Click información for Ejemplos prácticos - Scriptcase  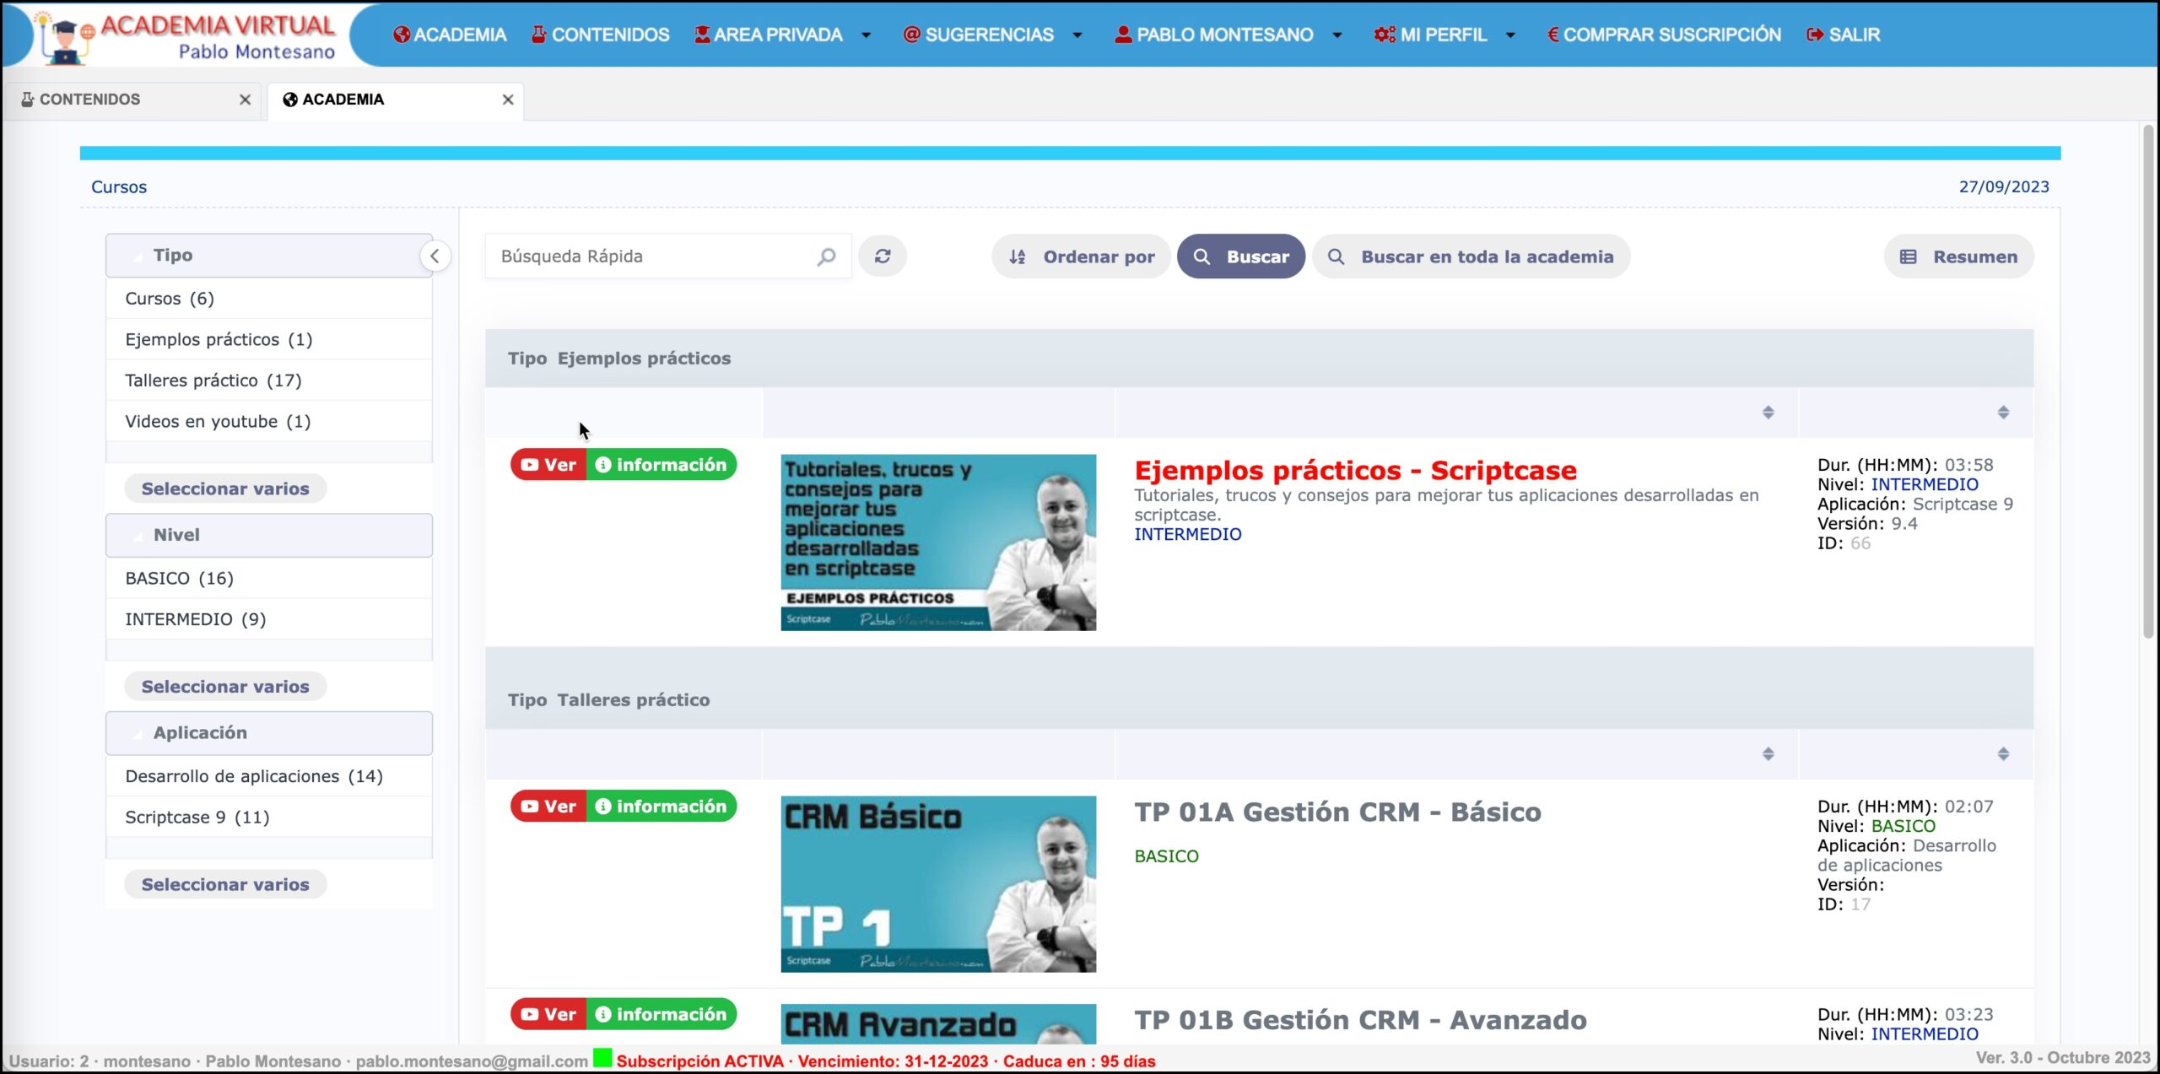click(661, 465)
